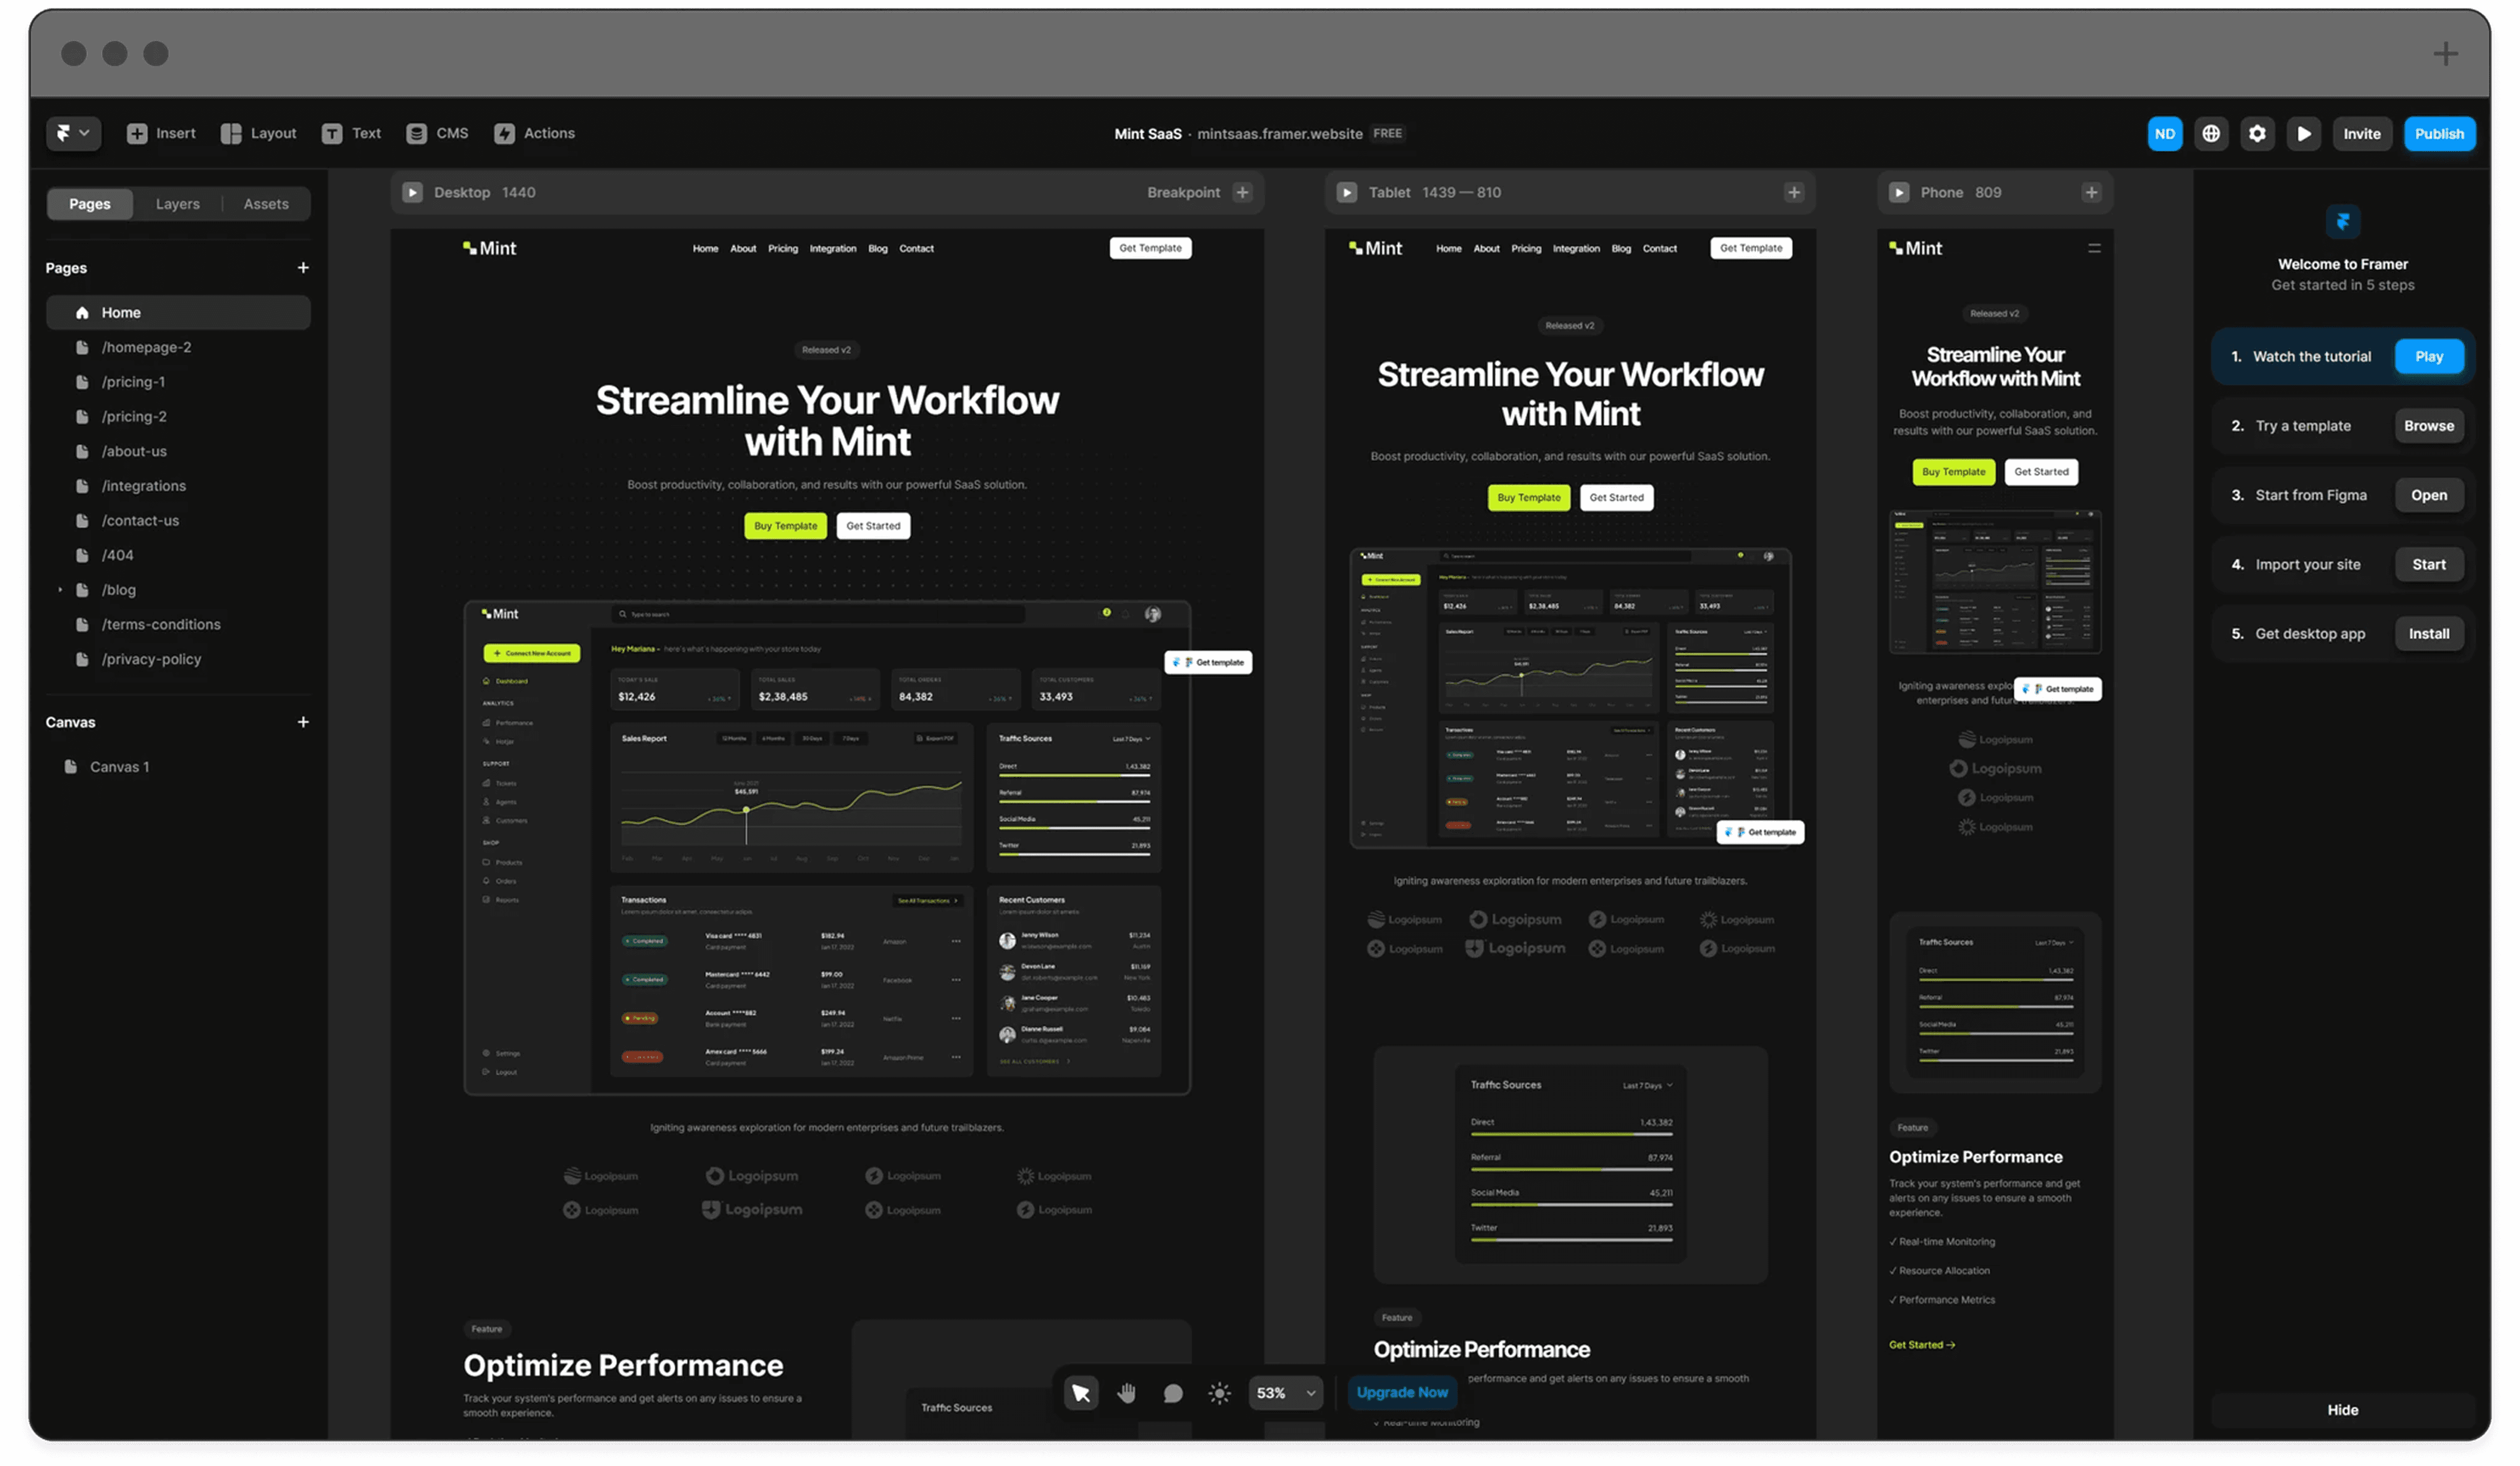This screenshot has height=1466, width=2520.
Task: Open site settings gear icon
Action: (x=2257, y=133)
